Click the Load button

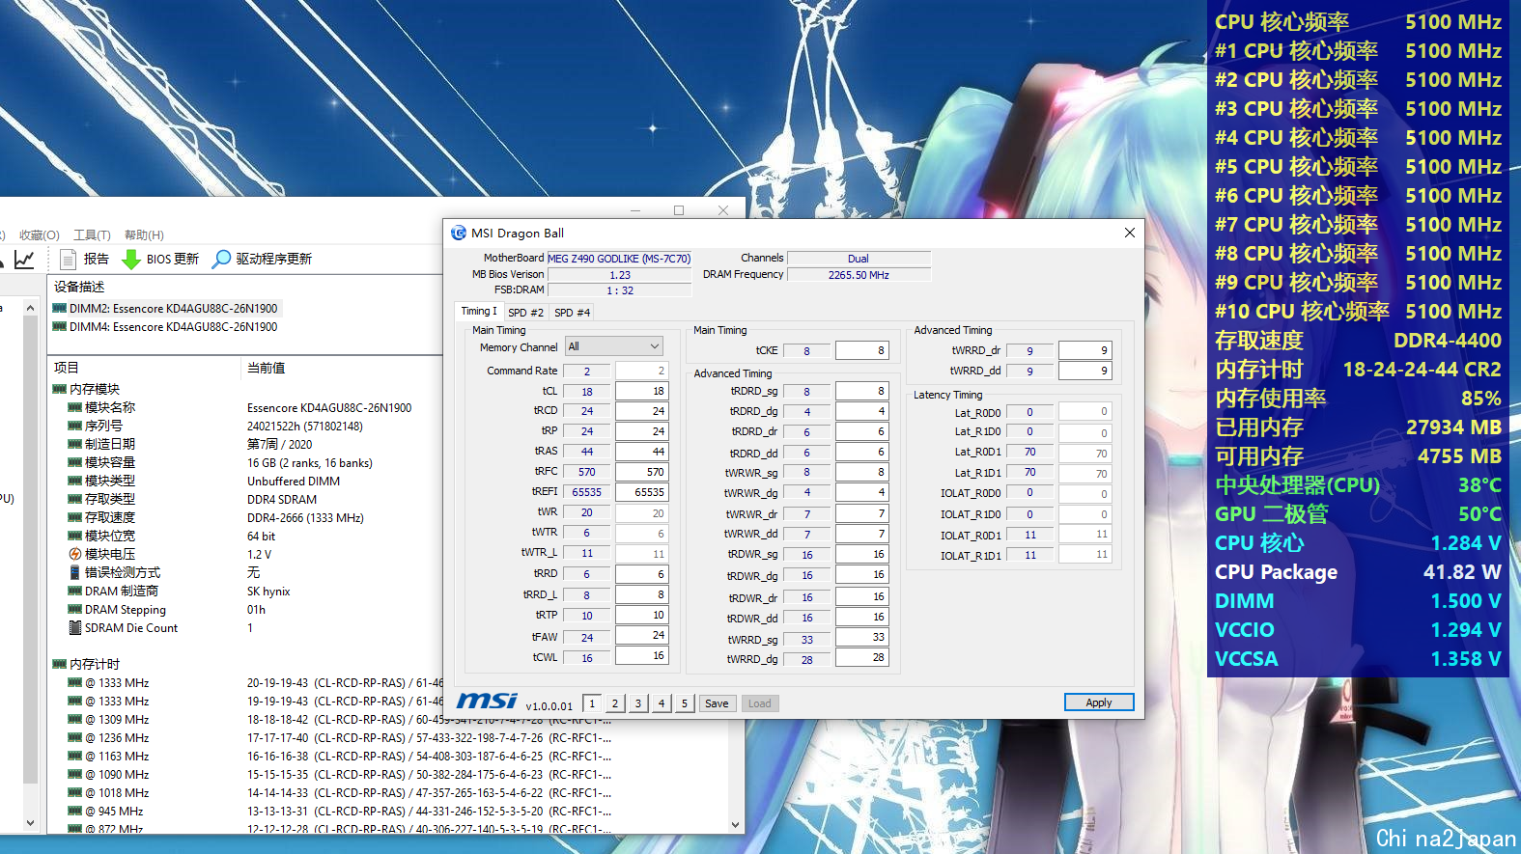click(x=760, y=703)
